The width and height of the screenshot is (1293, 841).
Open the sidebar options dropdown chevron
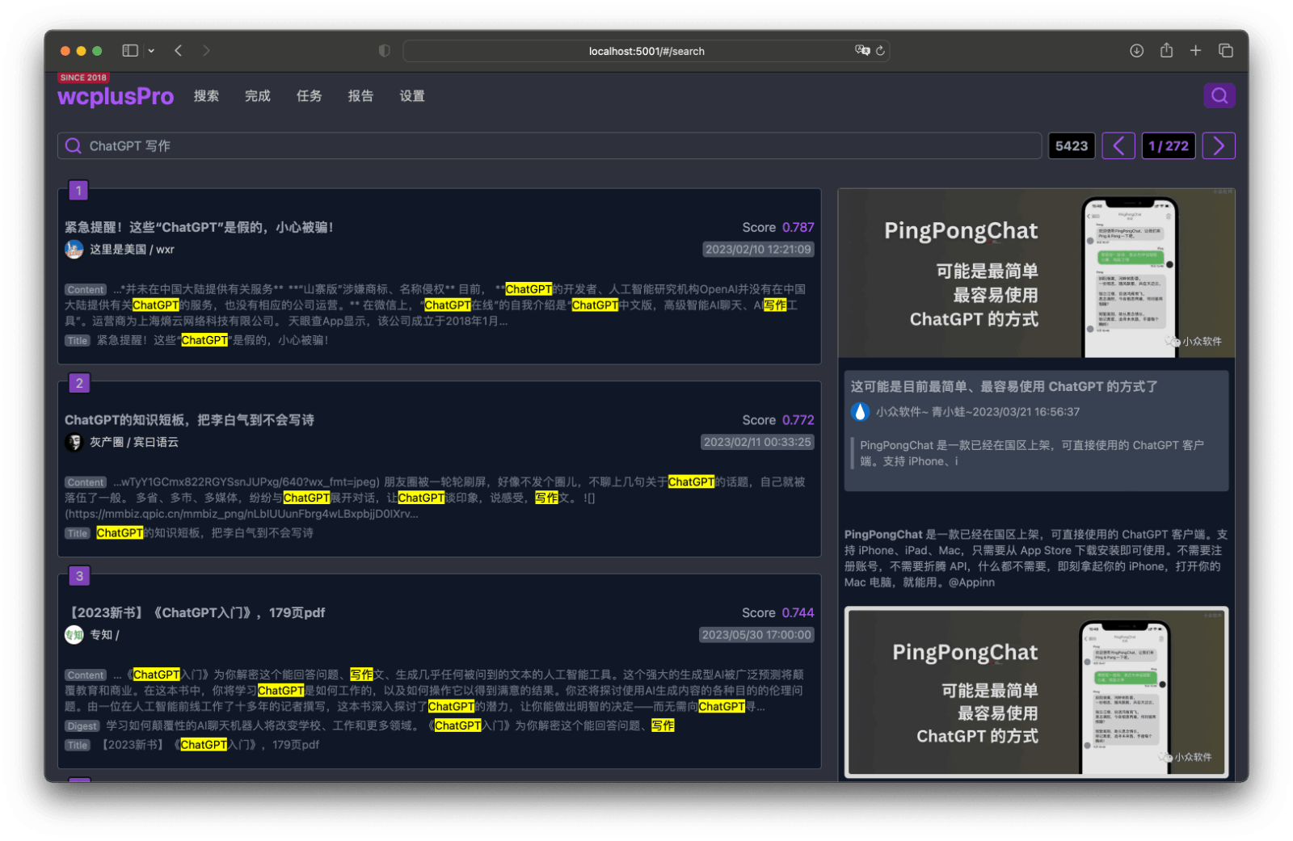[x=150, y=50]
